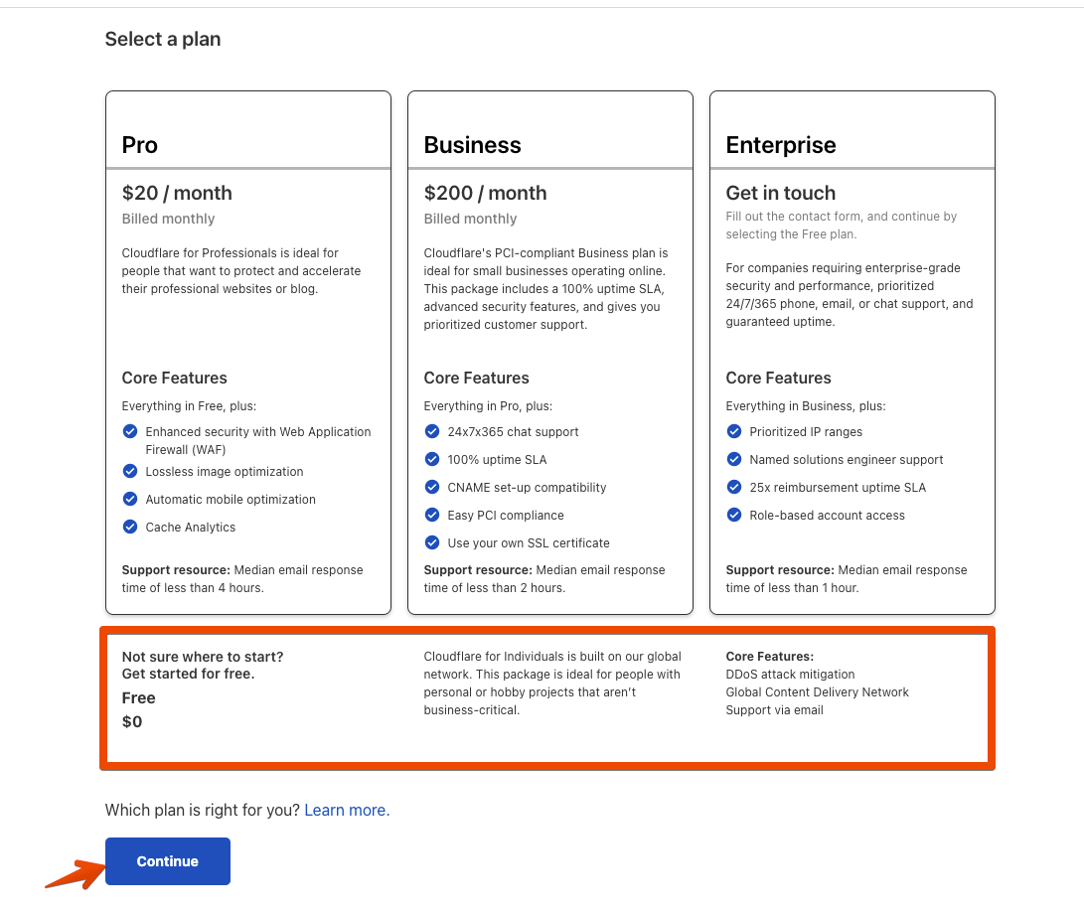Click the $20 / month price text
The height and width of the screenshot is (914, 1084).
pos(177,193)
